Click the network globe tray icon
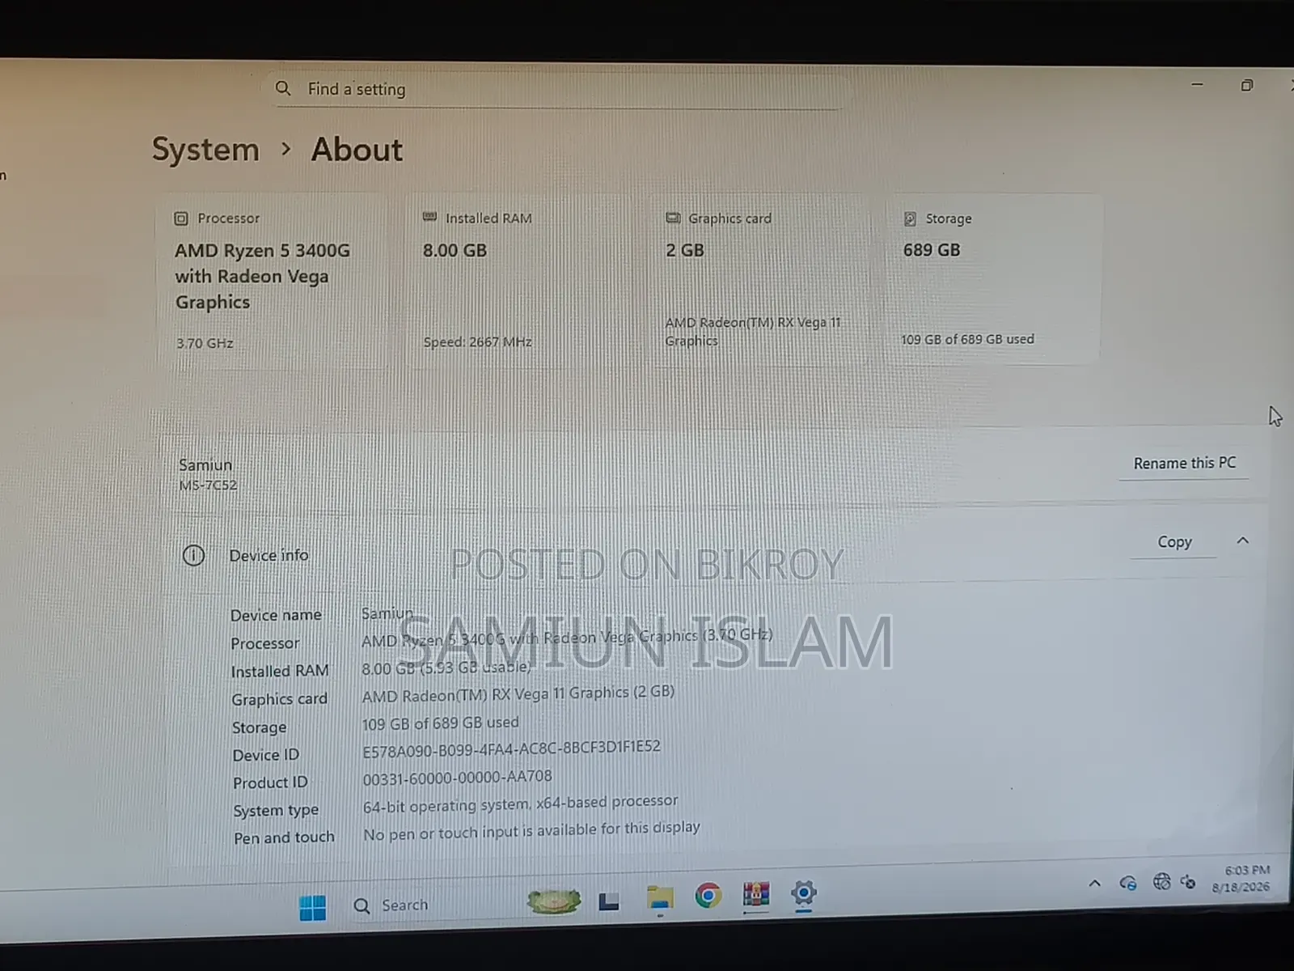Image resolution: width=1294 pixels, height=971 pixels. (1161, 881)
